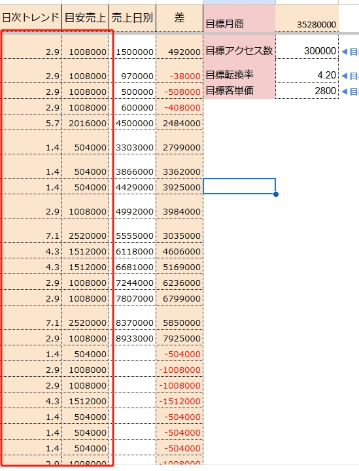Select sales cell 4992000
359x471 pixels.
132,206
